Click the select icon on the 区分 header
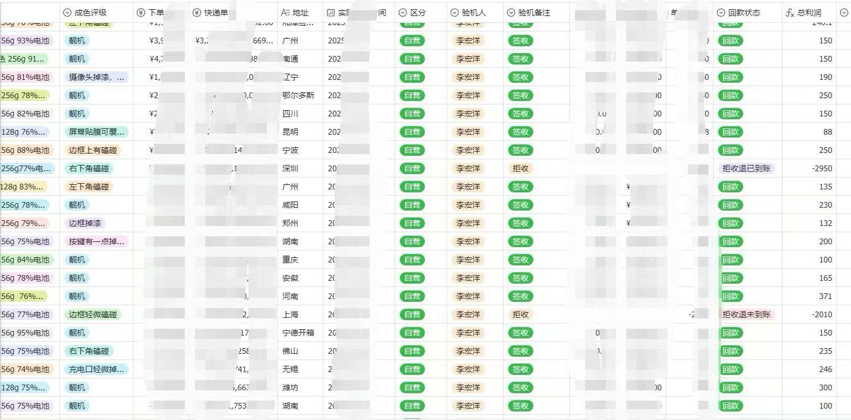 coord(402,12)
